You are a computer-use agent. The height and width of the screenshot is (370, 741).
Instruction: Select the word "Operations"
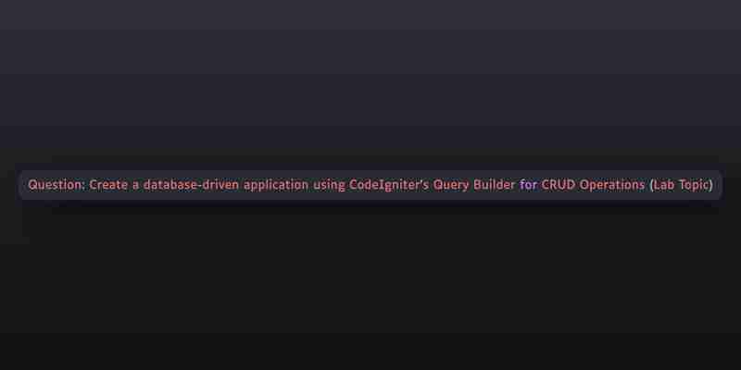(612, 185)
